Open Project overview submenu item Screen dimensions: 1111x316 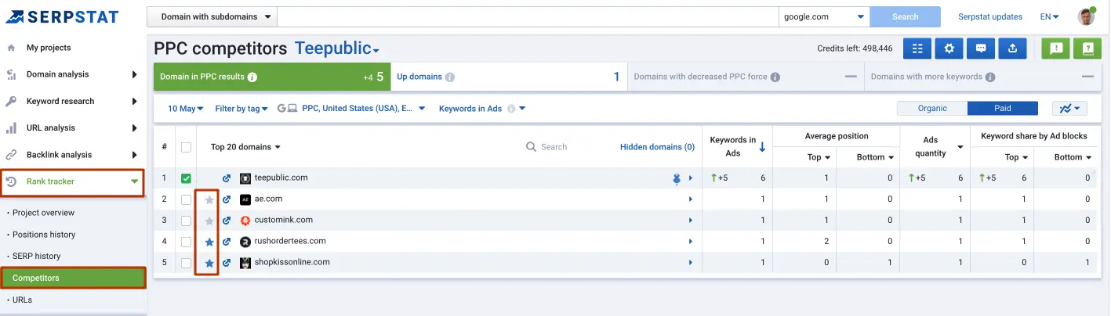pyautogui.click(x=43, y=213)
